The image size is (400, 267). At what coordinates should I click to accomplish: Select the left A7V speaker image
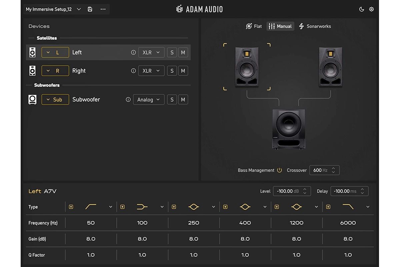[247, 67]
